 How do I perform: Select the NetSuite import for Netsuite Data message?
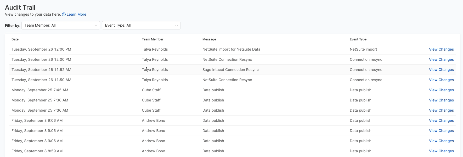tap(231, 49)
